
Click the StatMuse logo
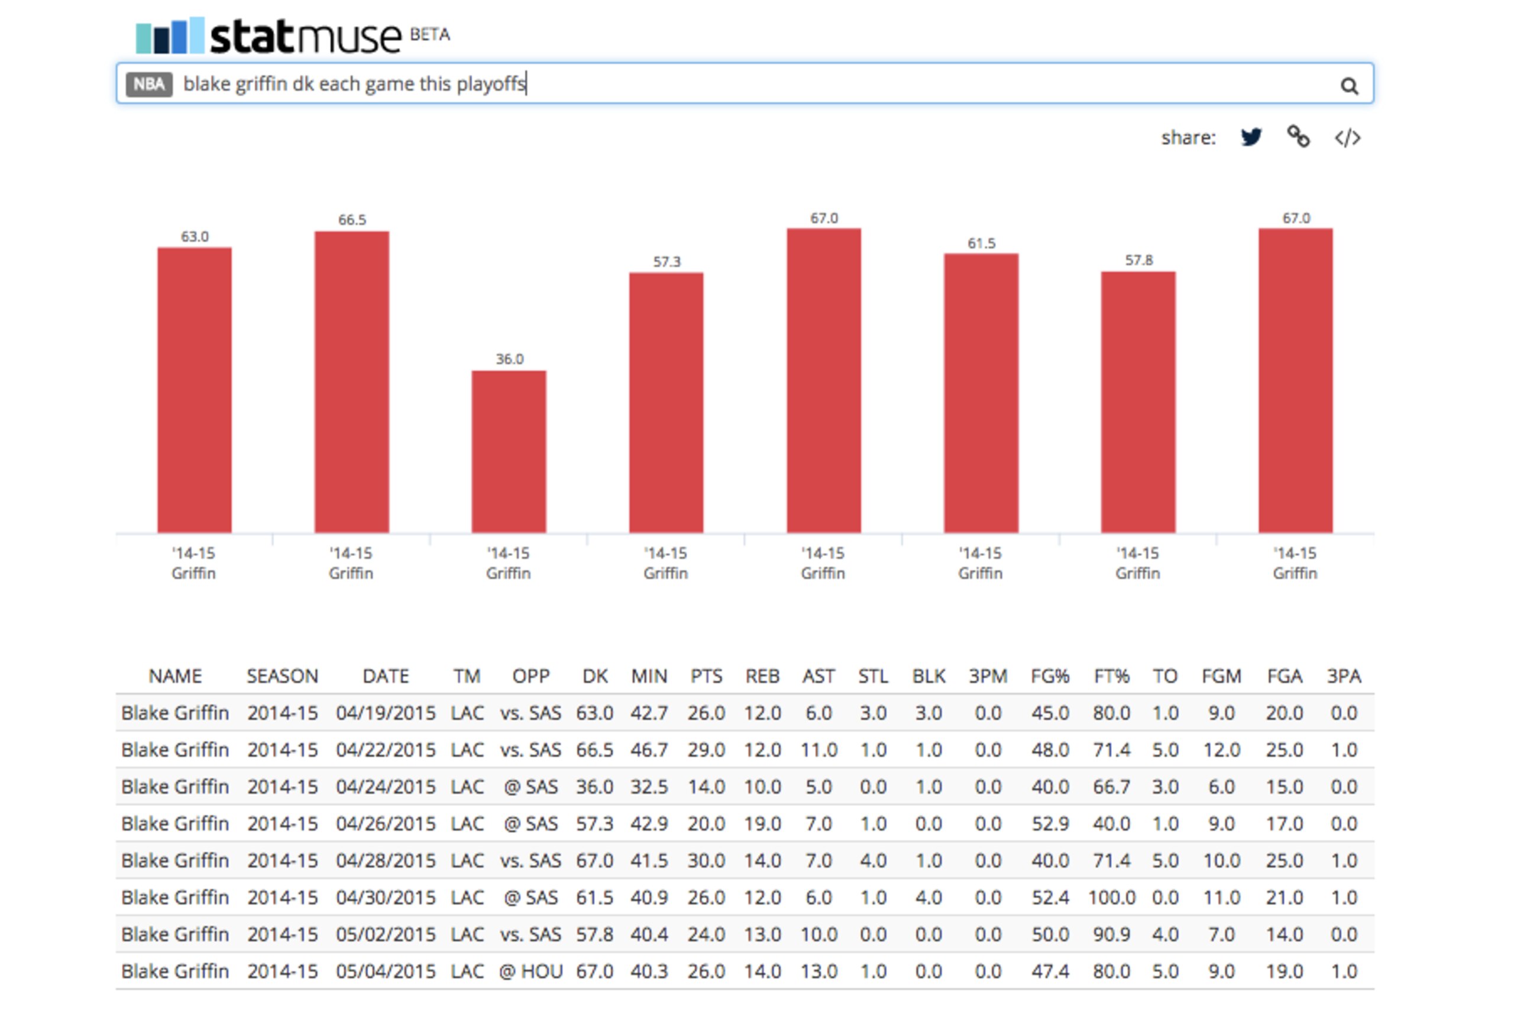[268, 36]
